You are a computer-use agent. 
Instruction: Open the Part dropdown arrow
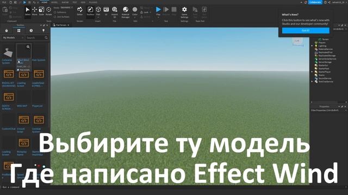click(98, 17)
